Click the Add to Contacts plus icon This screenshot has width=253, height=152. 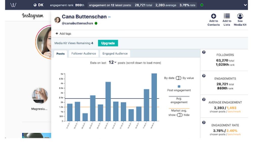click(x=214, y=16)
